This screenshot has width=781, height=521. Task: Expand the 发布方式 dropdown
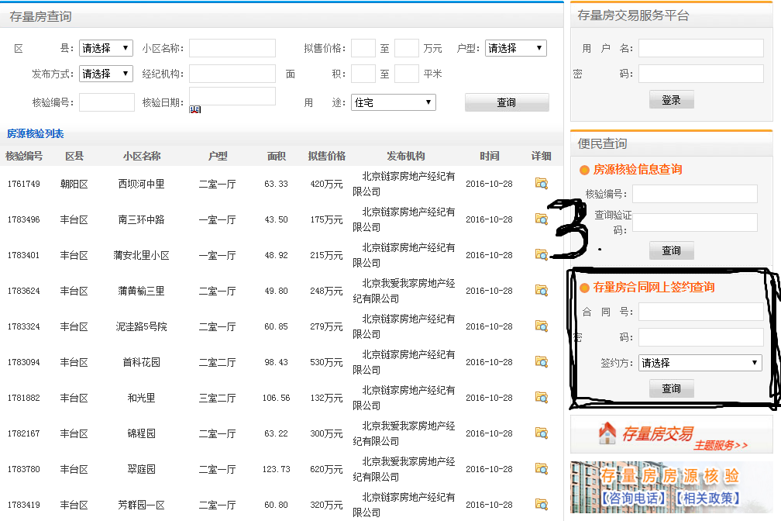click(106, 74)
